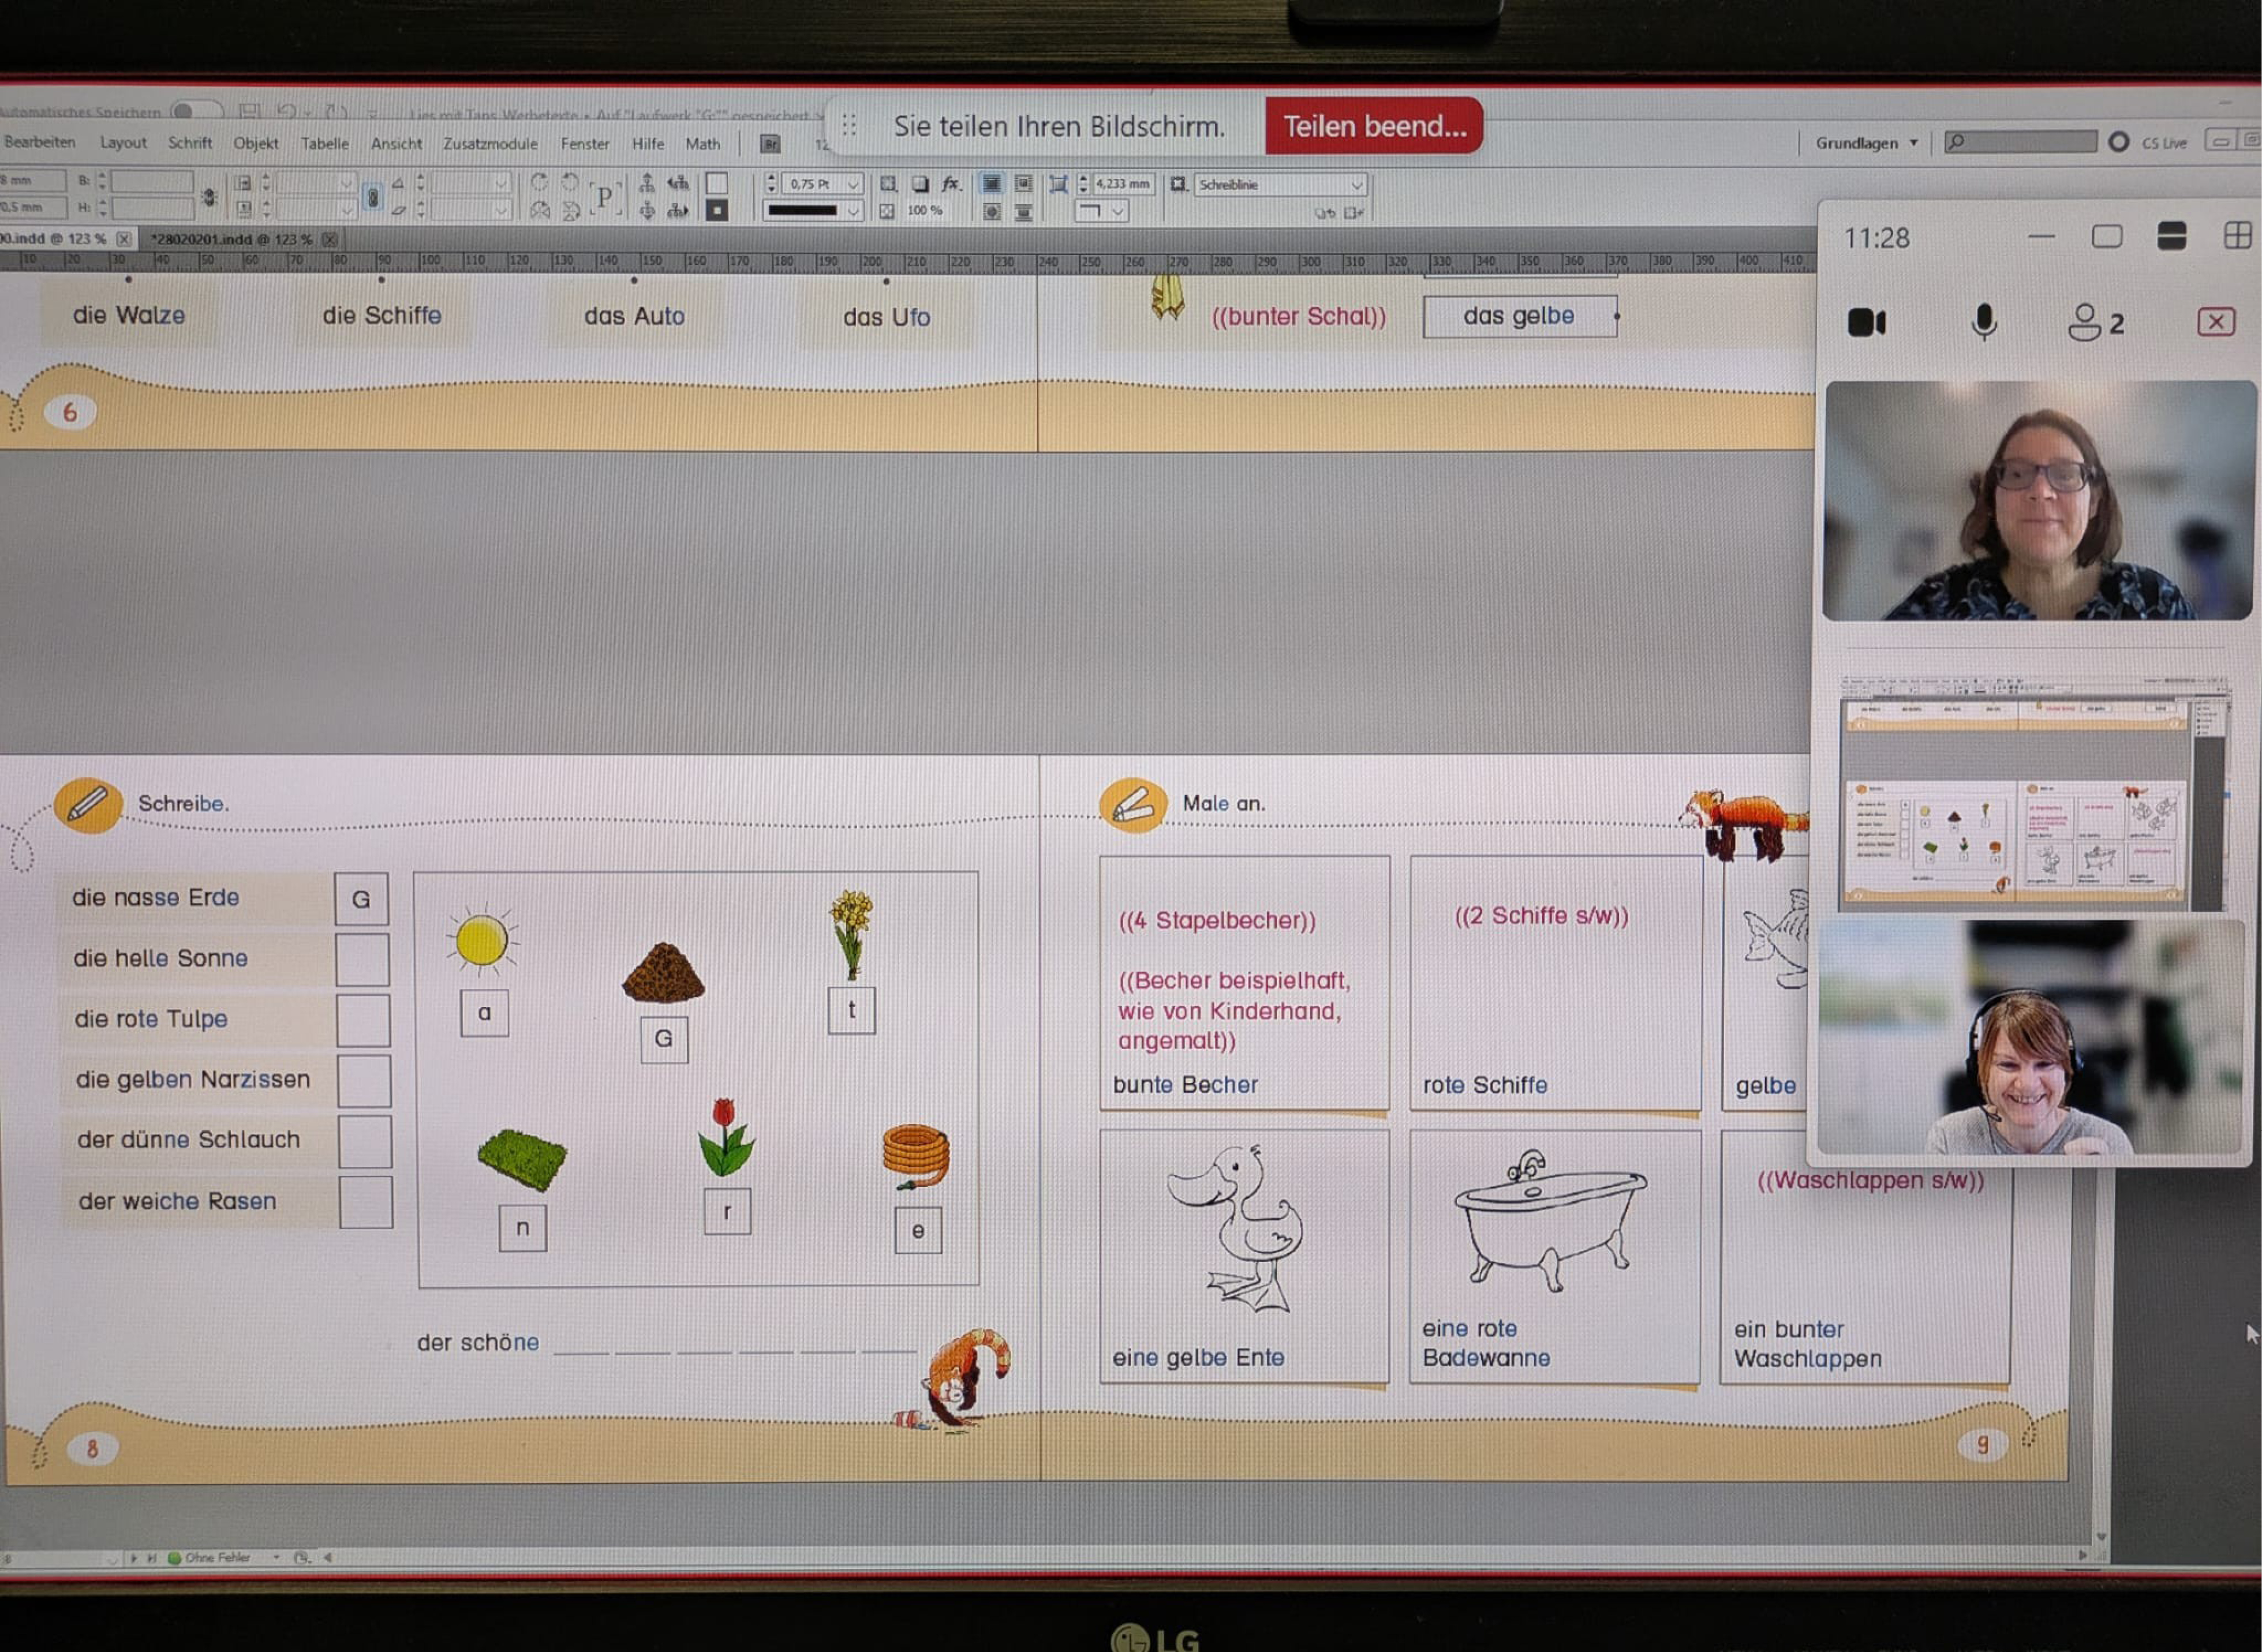Open the Grundlagen workspace dropdown

coord(1866,143)
